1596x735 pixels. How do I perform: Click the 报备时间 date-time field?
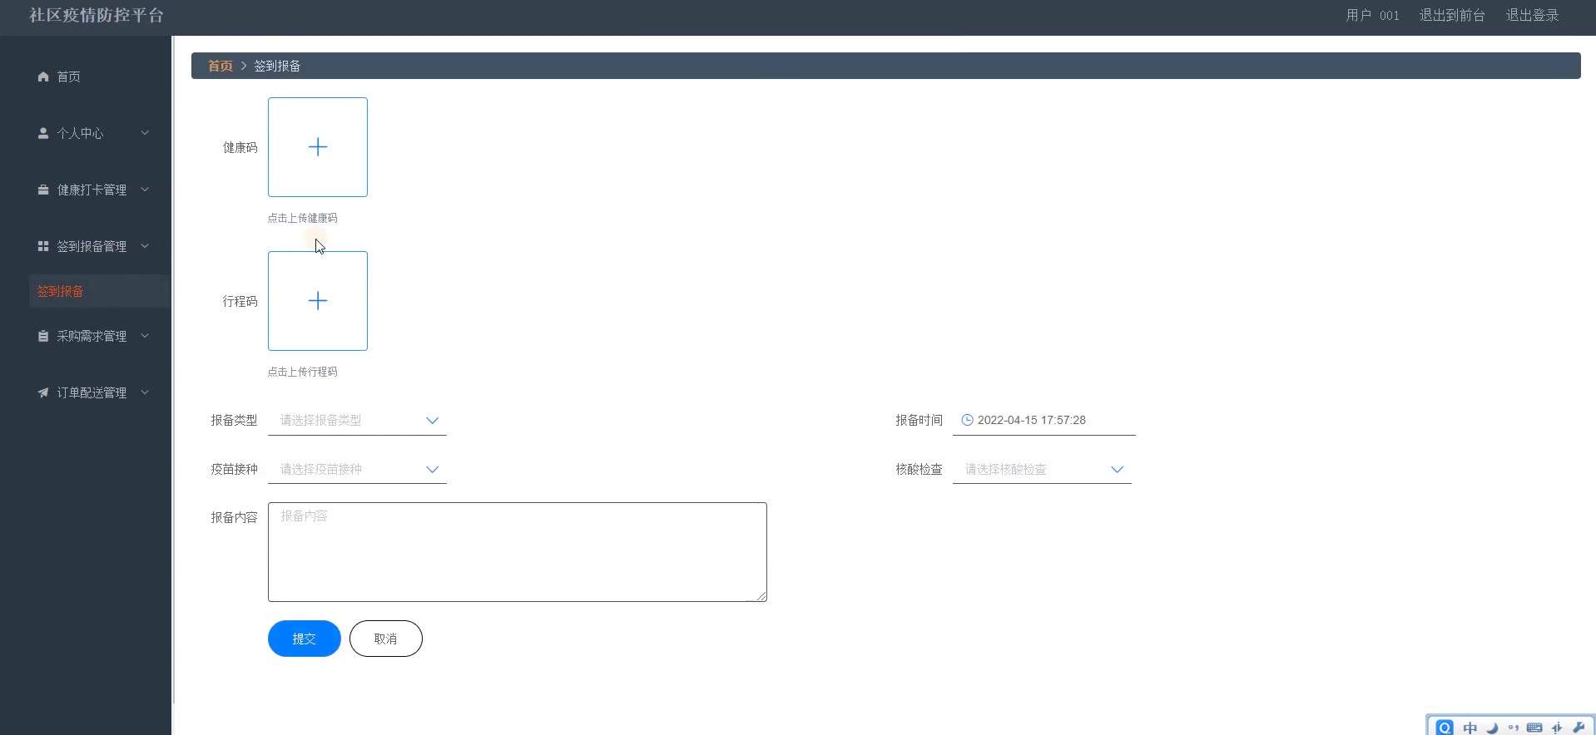[x=1044, y=421]
